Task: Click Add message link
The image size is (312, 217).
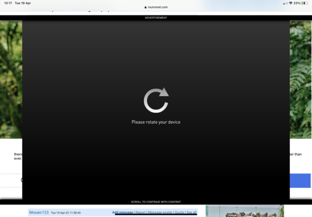Action: click(123, 212)
